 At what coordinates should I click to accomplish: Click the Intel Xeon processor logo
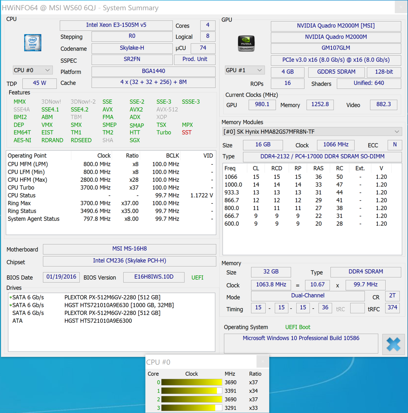33,43
